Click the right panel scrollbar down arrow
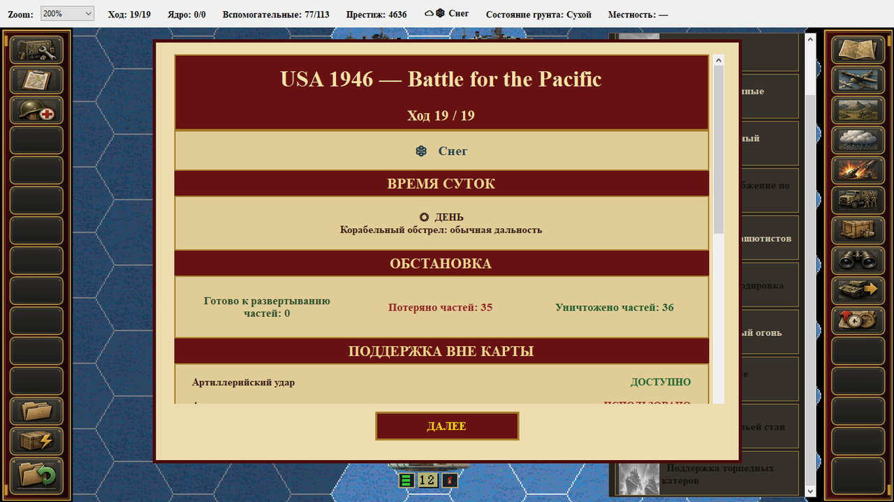894x502 pixels. click(810, 491)
